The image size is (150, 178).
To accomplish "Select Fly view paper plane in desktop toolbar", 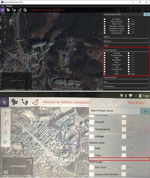I will (x=20, y=10).
